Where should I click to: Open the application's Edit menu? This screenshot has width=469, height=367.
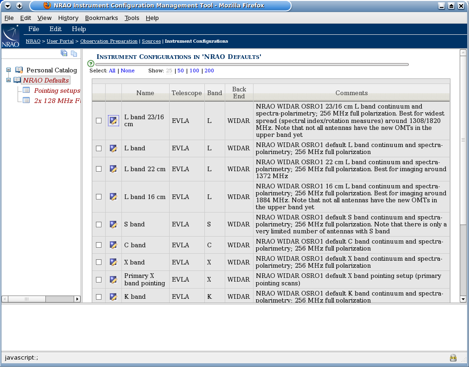point(55,29)
